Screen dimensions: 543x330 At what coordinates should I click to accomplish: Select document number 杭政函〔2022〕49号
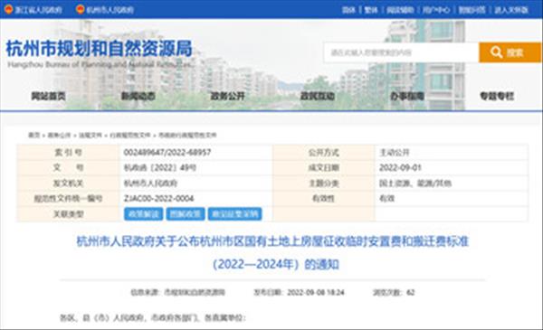(160, 168)
